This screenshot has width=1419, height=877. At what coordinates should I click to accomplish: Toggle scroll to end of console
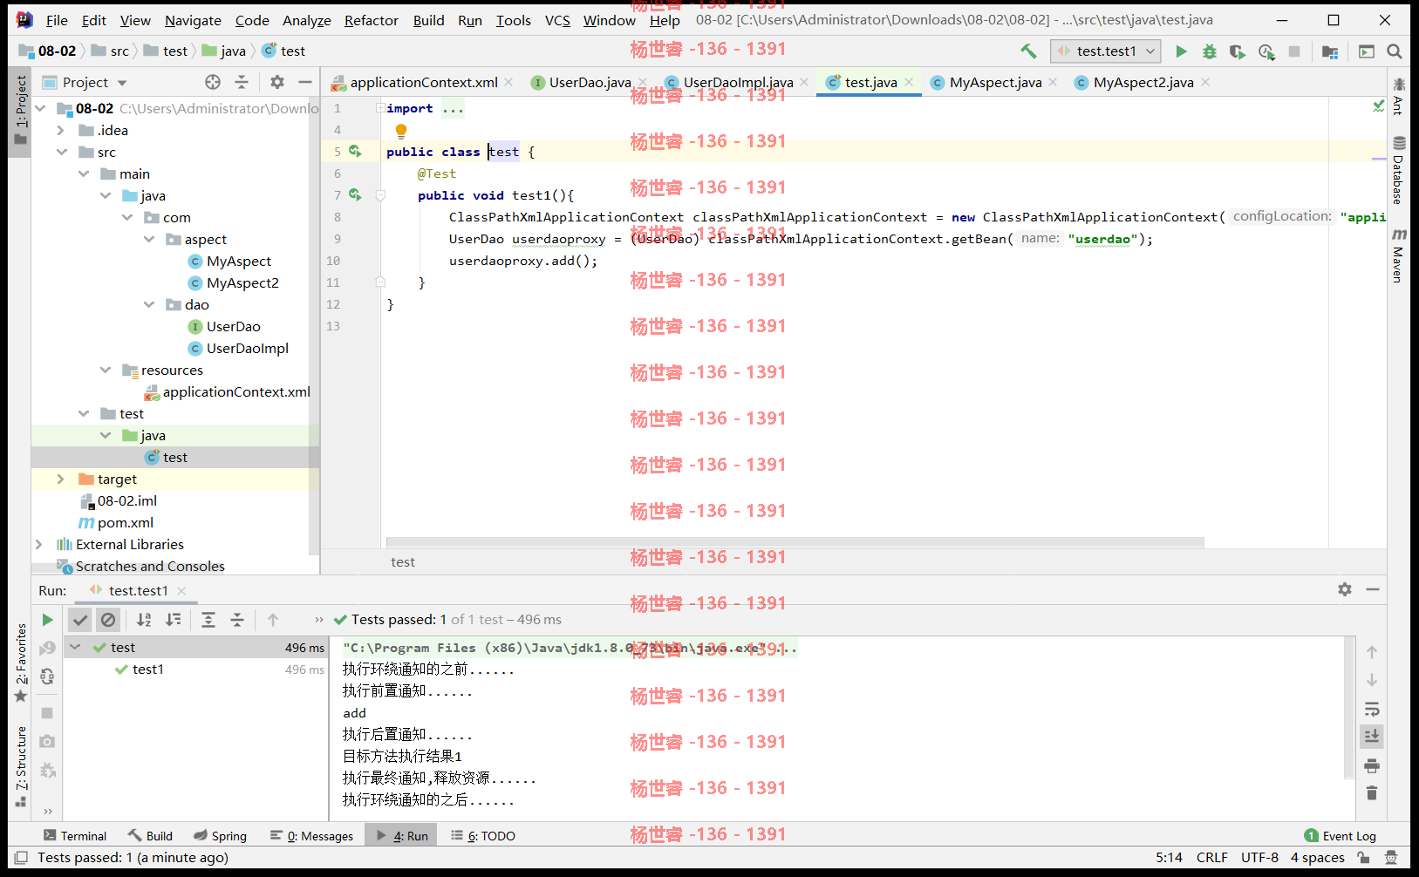pyautogui.click(x=1372, y=737)
